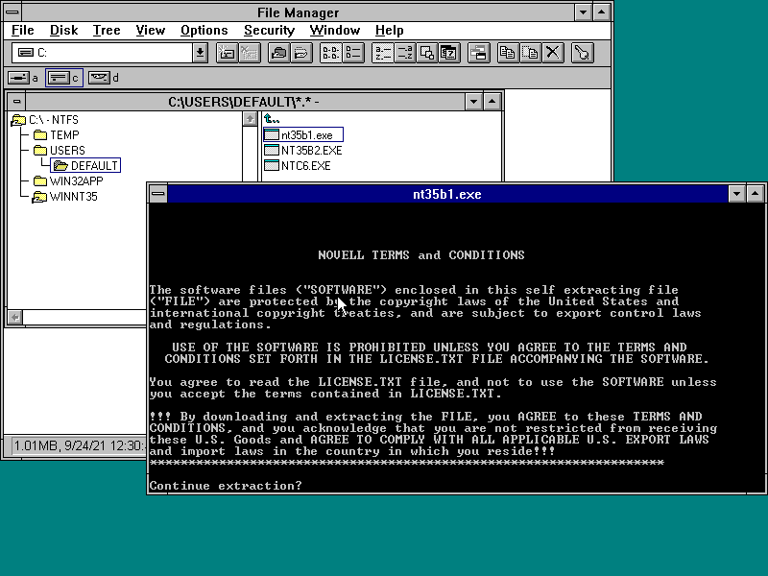Viewport: 768px width, 576px height.
Task: Switch to All File Details view icon
Action: [x=353, y=53]
